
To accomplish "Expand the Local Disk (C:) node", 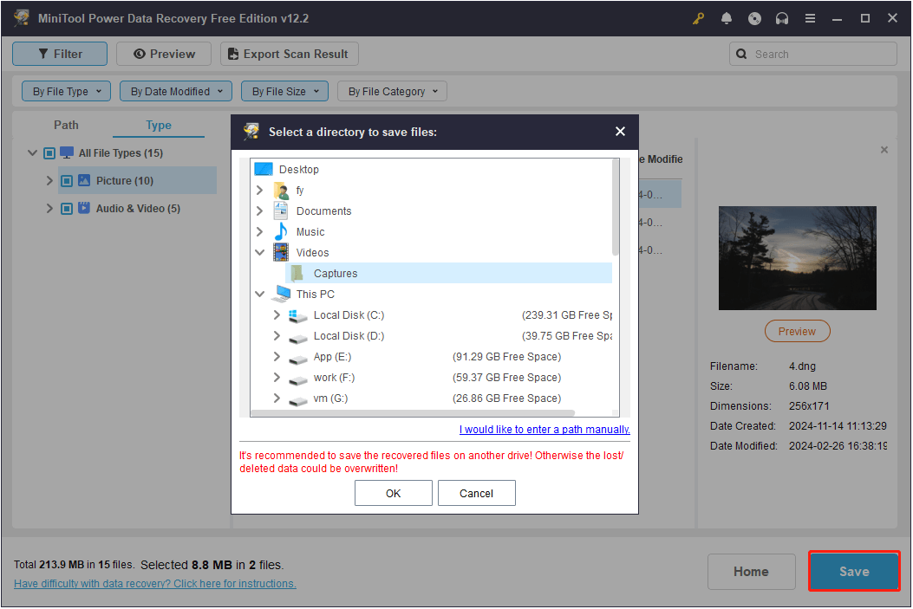I will (x=277, y=314).
